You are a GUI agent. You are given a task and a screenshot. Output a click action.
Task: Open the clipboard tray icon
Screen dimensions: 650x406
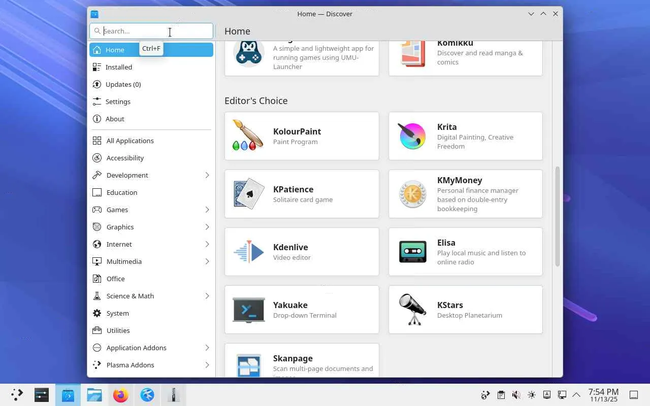[x=501, y=395]
